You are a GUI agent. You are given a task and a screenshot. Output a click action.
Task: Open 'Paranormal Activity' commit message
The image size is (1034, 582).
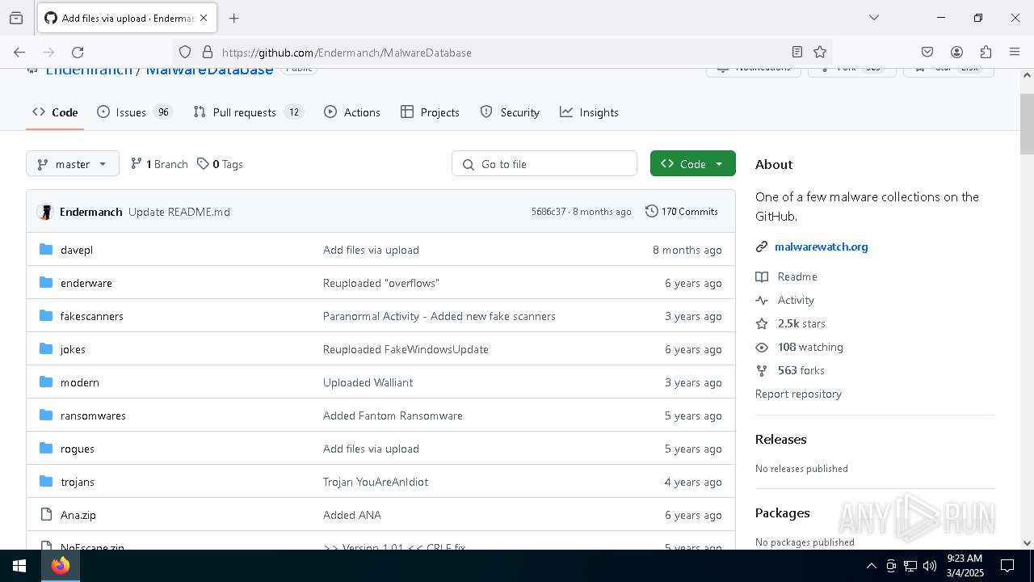click(439, 316)
